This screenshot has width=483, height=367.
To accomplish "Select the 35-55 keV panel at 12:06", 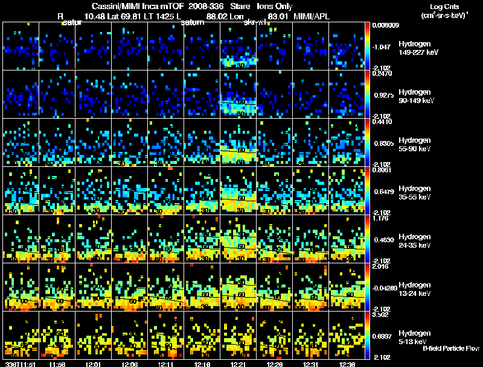I will click(x=129, y=190).
